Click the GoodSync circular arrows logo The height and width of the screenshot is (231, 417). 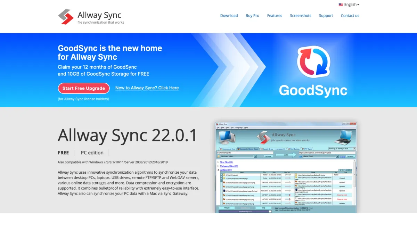pyautogui.click(x=313, y=63)
